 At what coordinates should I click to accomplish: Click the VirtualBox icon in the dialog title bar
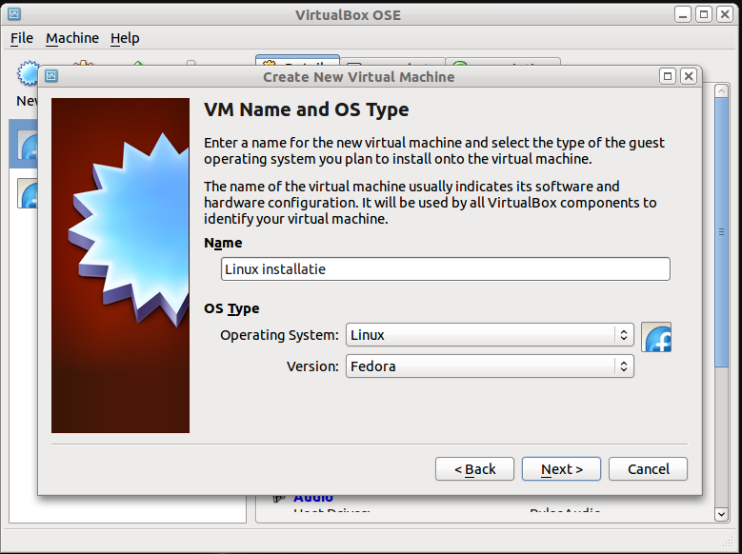[51, 76]
